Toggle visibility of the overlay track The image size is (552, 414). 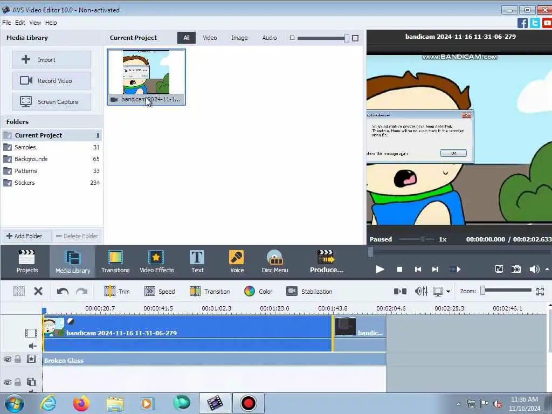tap(8, 382)
